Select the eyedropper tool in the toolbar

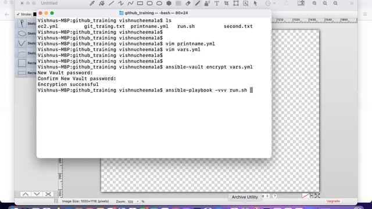(x=92, y=3)
